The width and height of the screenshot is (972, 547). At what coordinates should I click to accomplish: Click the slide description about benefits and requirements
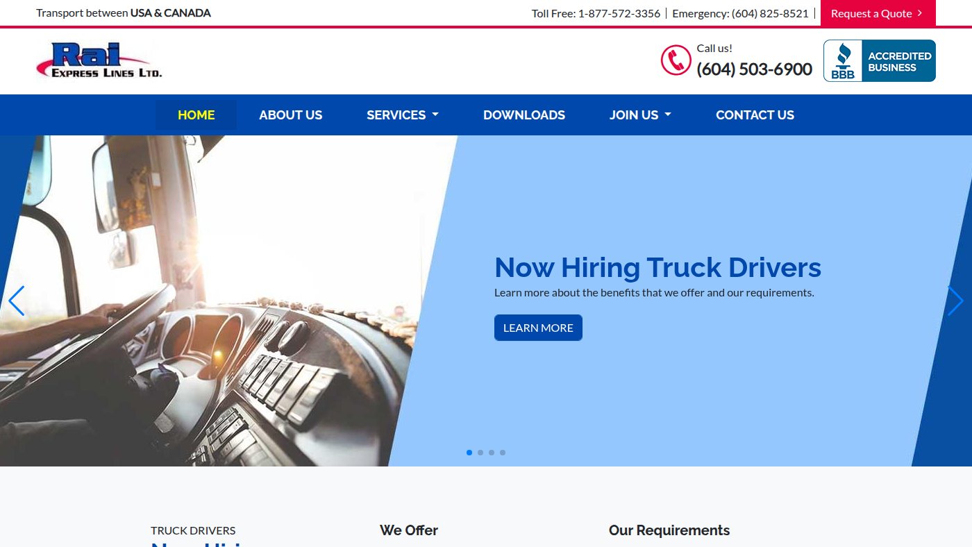tap(654, 293)
